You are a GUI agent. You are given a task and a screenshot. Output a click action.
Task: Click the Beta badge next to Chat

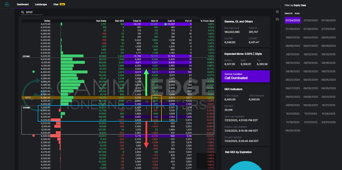(x=62, y=5)
